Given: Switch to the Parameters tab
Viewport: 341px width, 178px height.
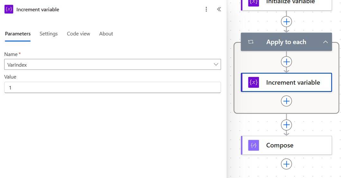Looking at the screenshot, I should pos(18,34).
